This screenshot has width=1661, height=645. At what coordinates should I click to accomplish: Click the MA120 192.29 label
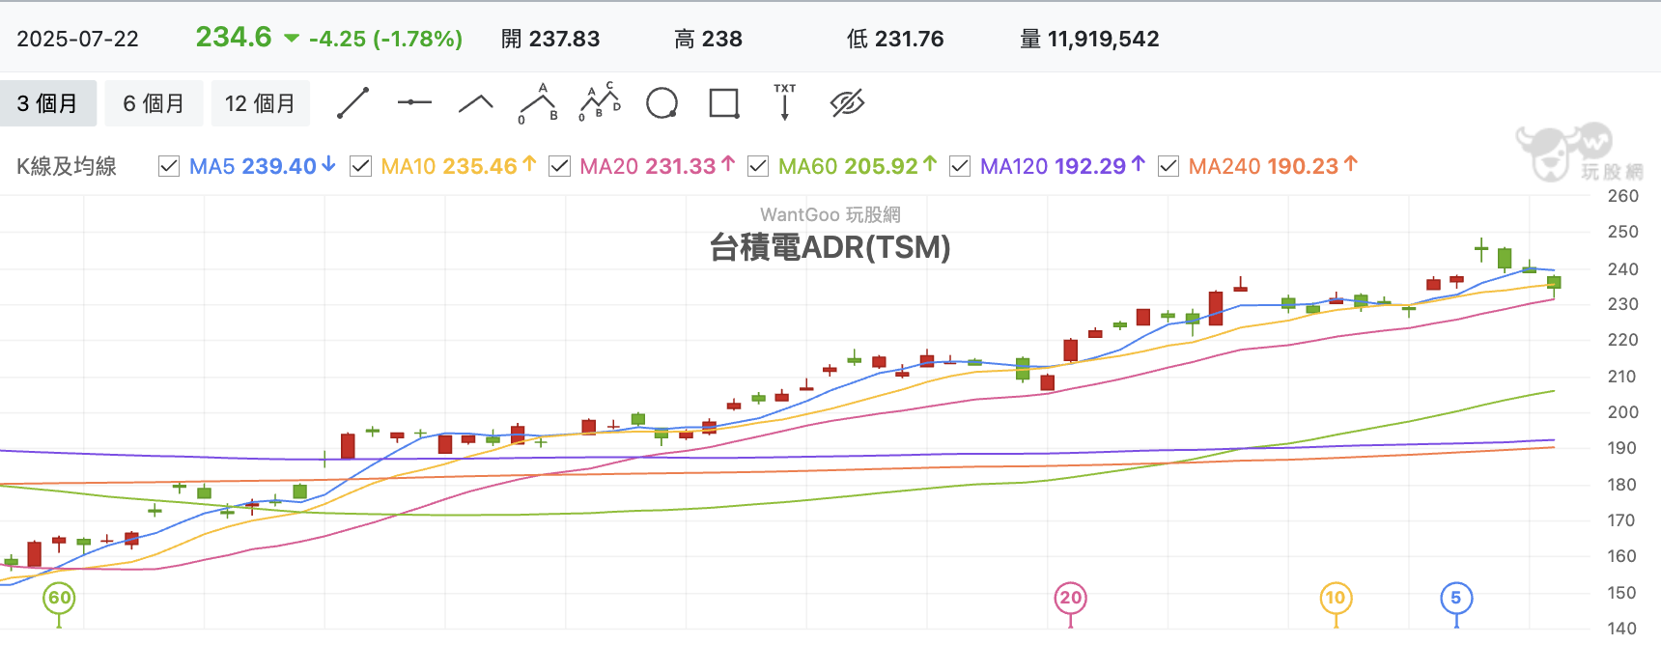coord(1062,166)
